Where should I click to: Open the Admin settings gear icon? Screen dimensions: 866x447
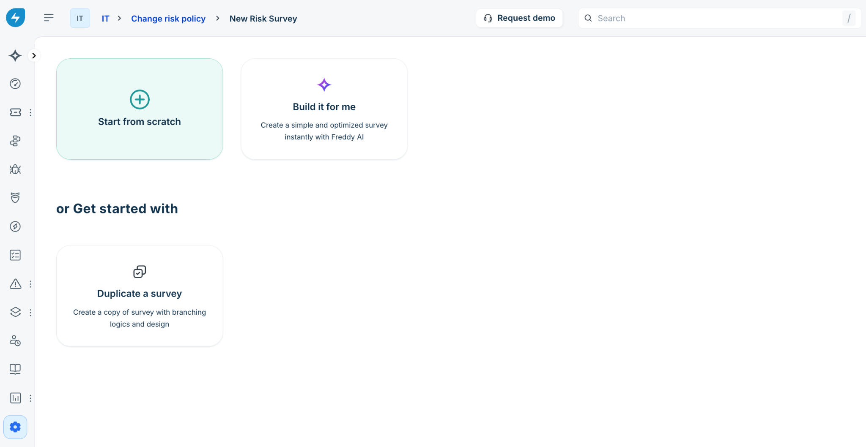point(15,427)
